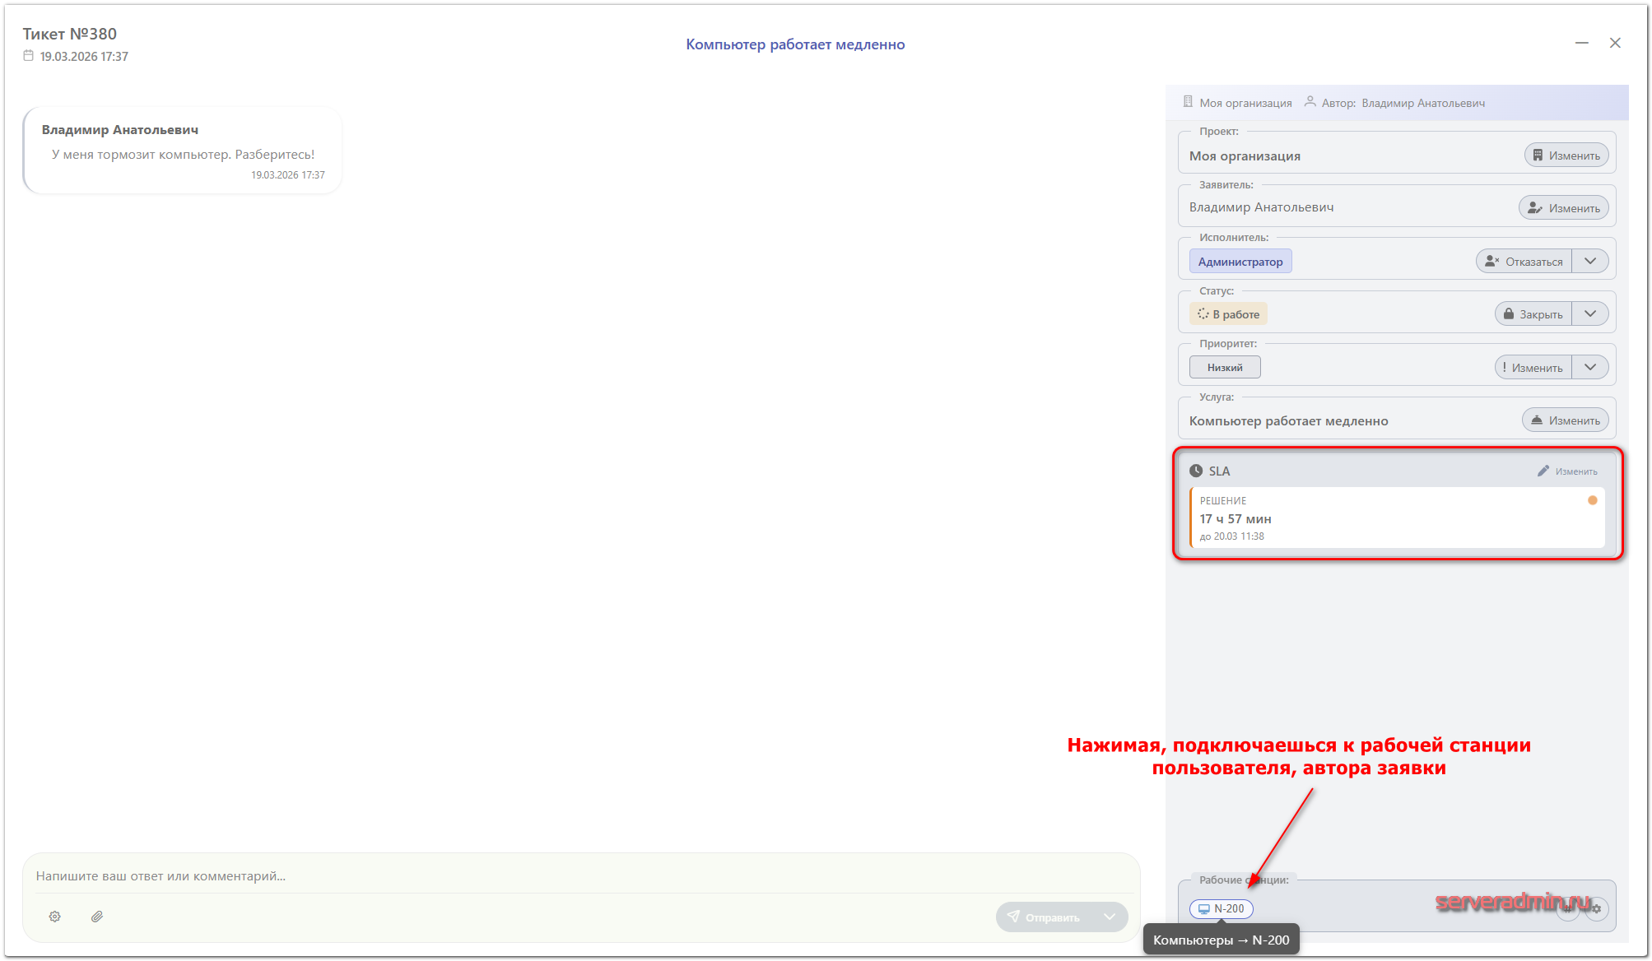Click the SLA clock icon
The height and width of the screenshot is (961, 1652).
(1196, 471)
